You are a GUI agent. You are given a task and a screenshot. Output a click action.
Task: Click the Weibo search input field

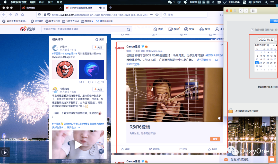coord(84,29)
